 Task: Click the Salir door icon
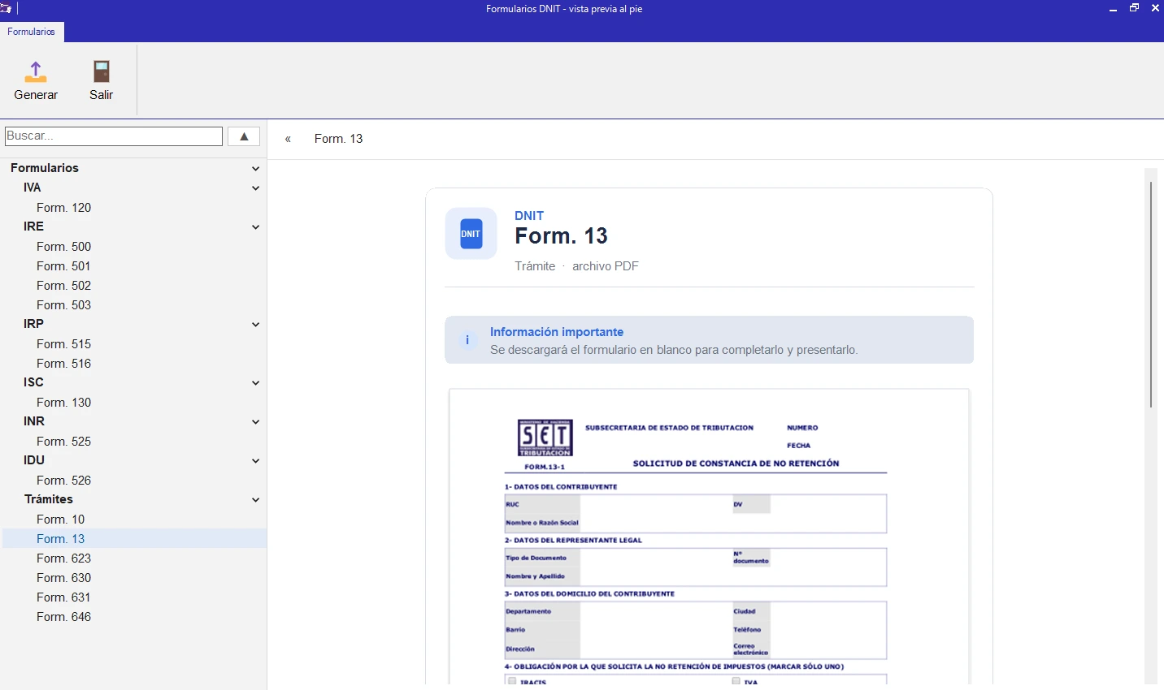click(x=102, y=71)
